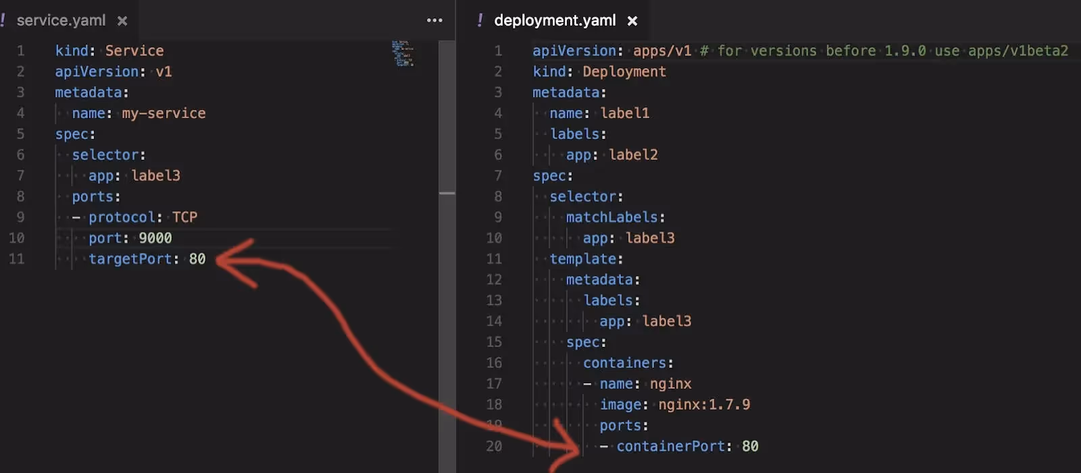1081x473 pixels.
Task: Click 'labels:' on line 13 of deployment.yaml
Action: pos(611,300)
